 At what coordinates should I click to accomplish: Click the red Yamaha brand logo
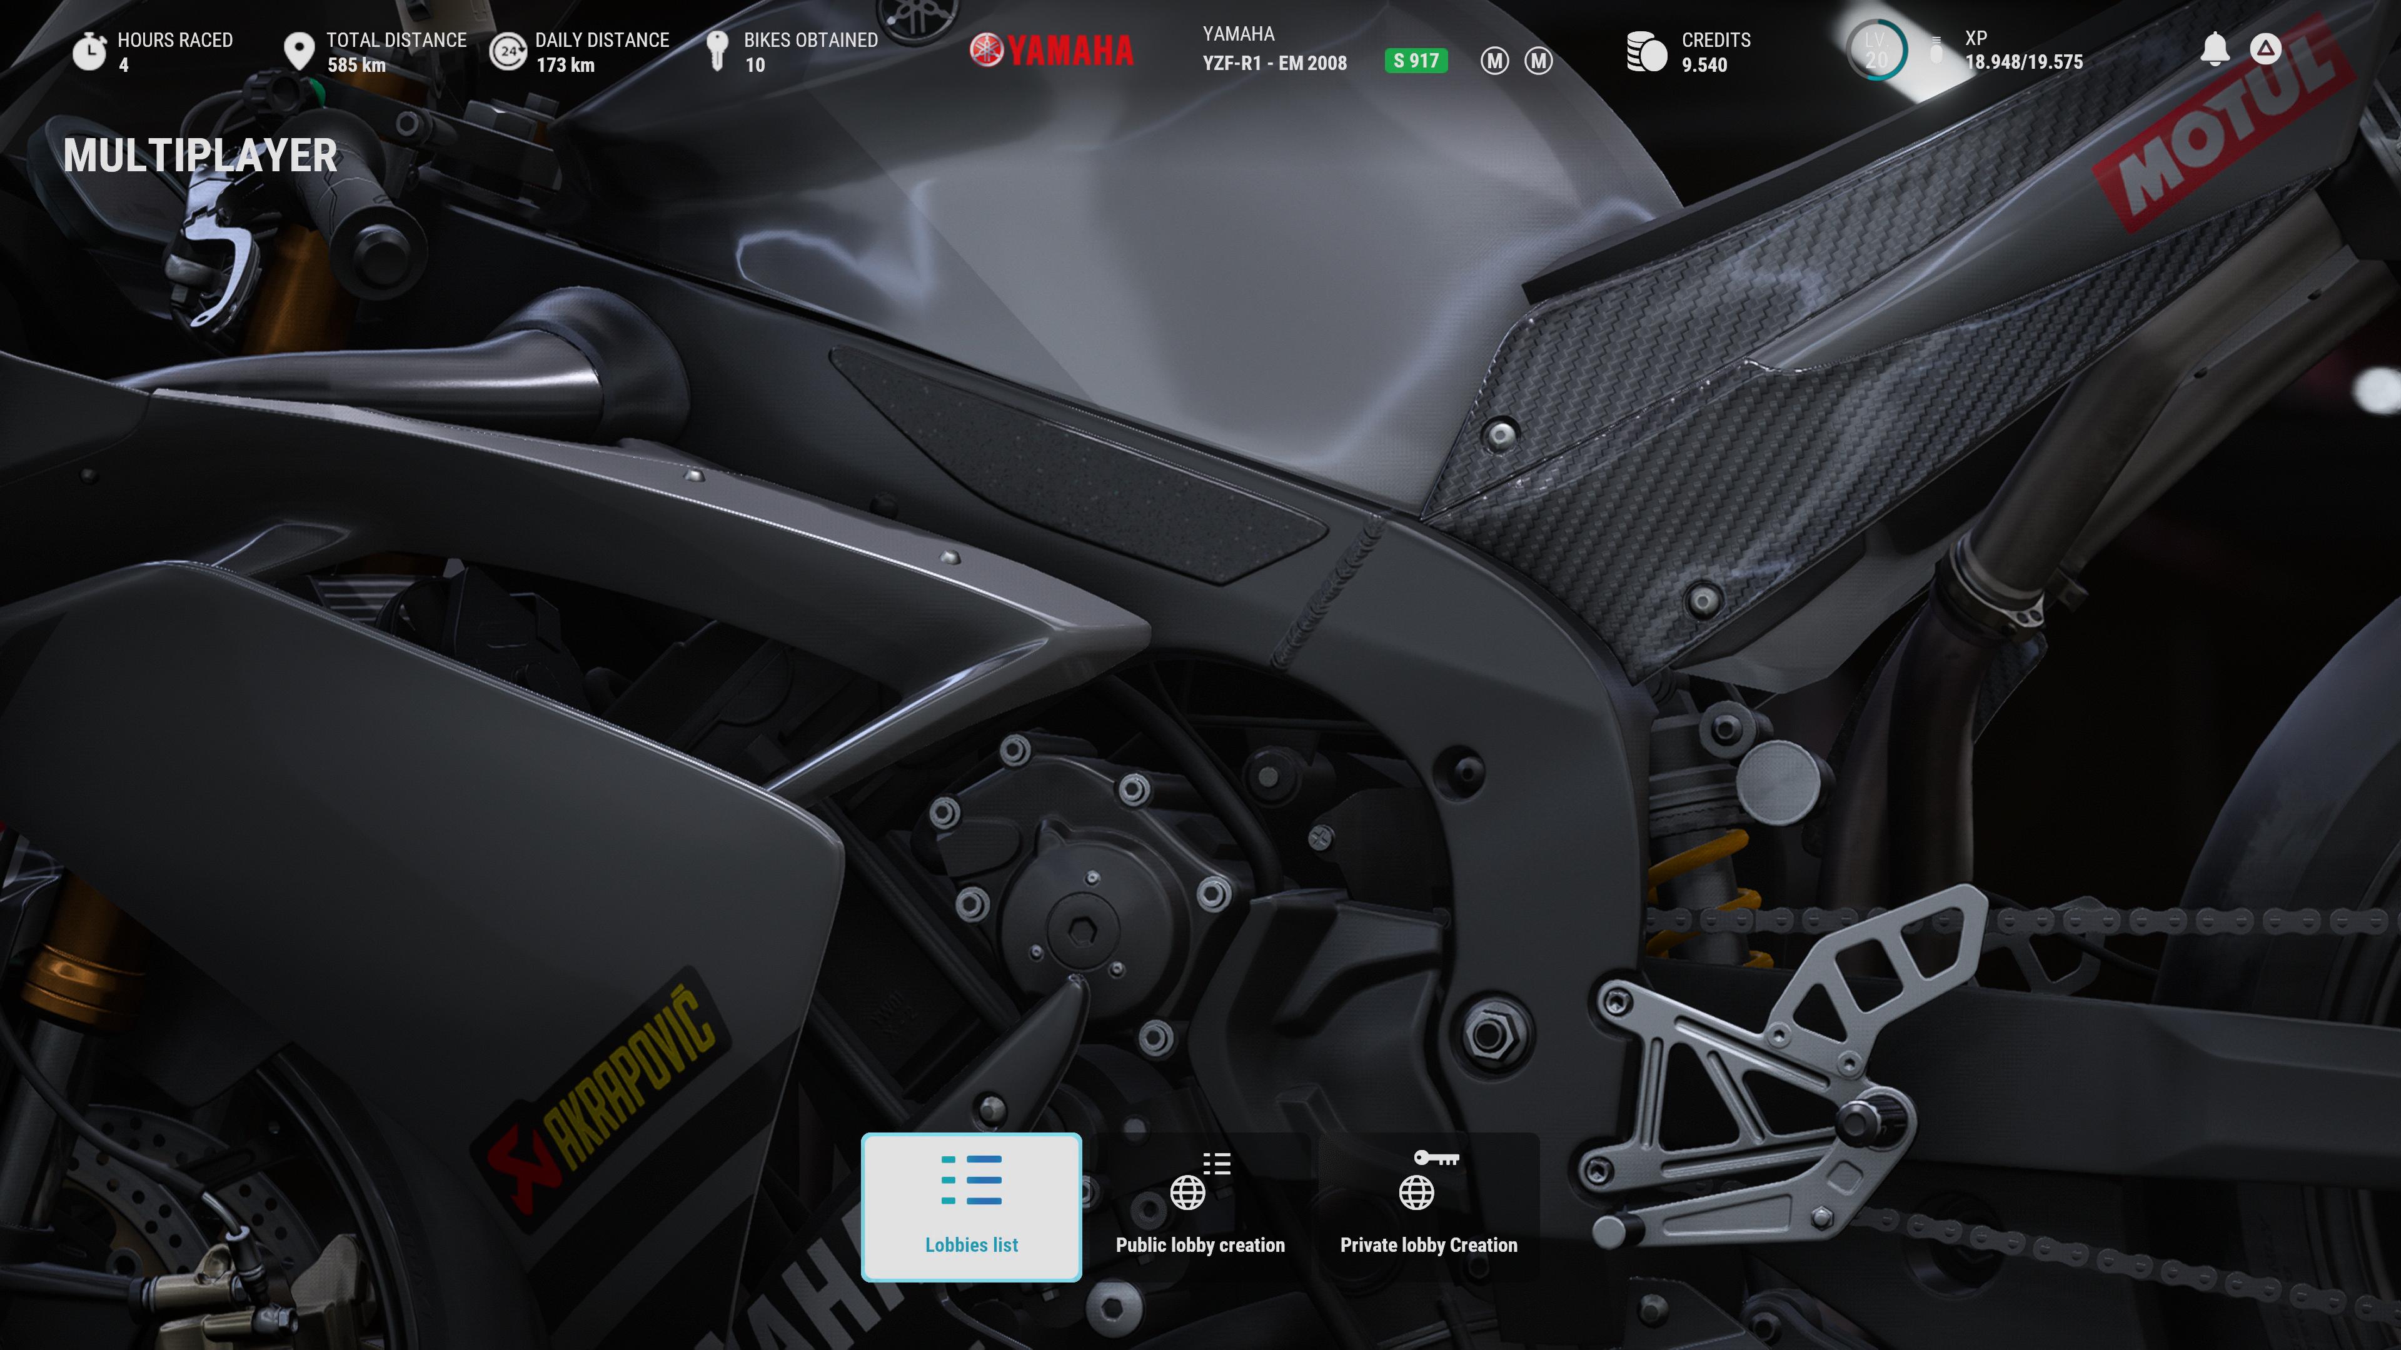click(1051, 50)
